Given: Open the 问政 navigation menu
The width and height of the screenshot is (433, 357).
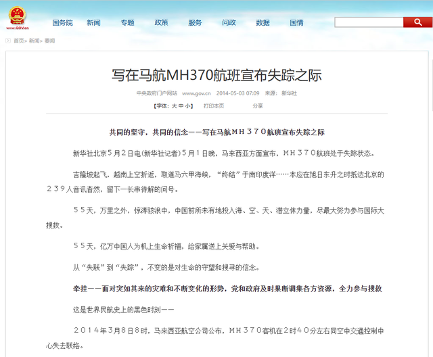Looking at the screenshot, I should click(229, 22).
